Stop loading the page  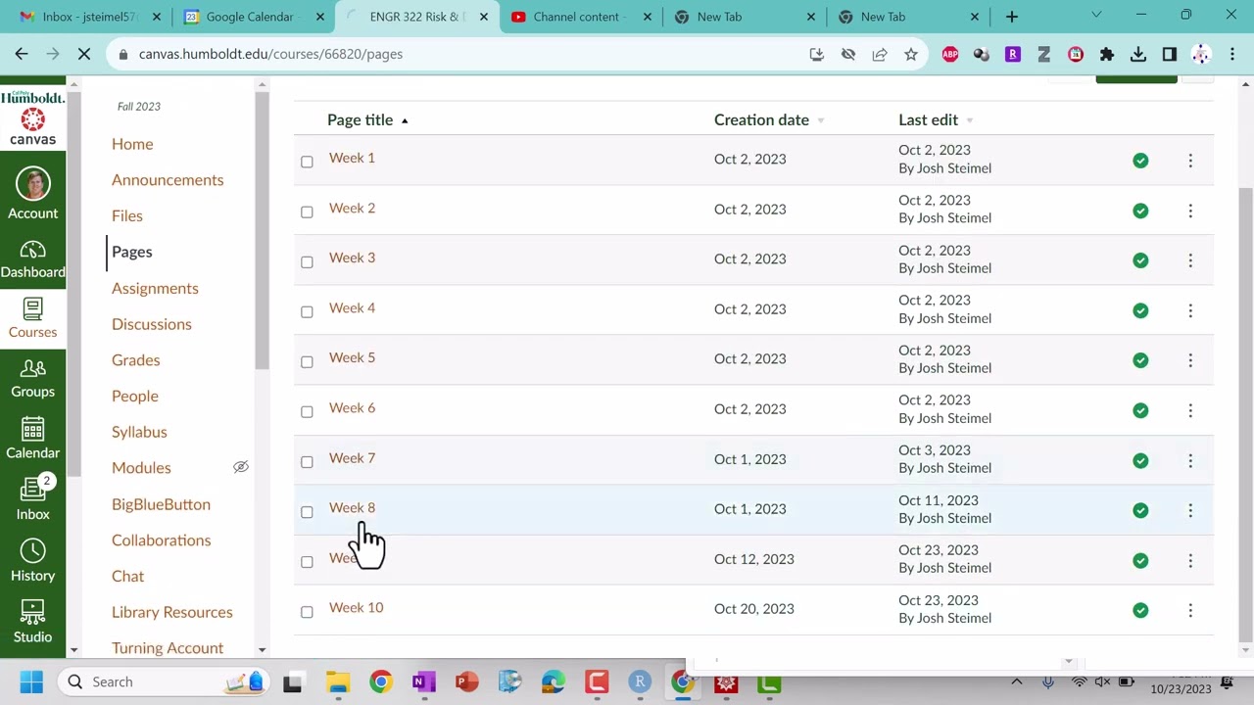click(84, 54)
